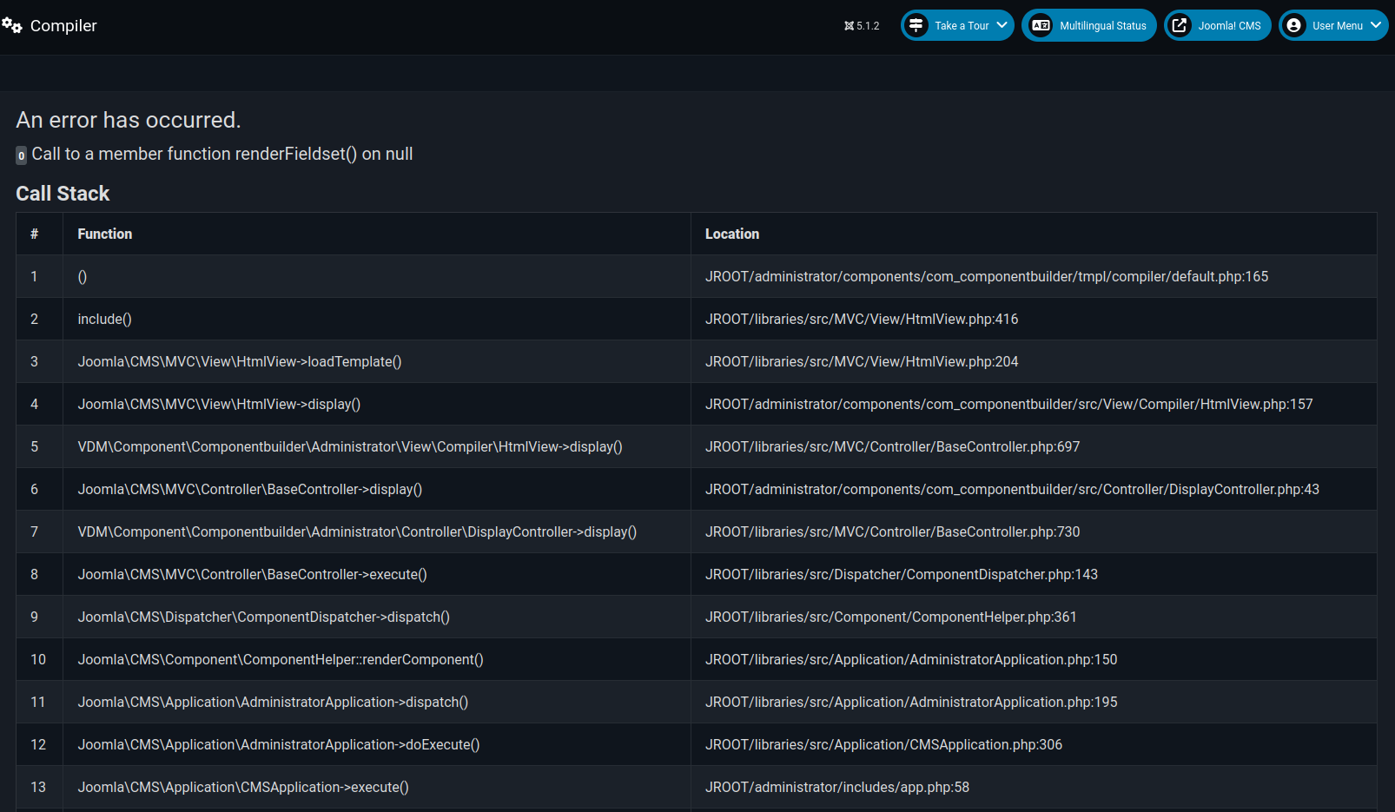1395x812 pixels.
Task: Click the An error has occurred heading
Action: pyautogui.click(x=129, y=120)
